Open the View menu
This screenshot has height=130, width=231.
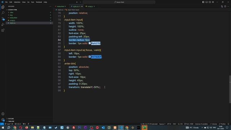(24, 2)
